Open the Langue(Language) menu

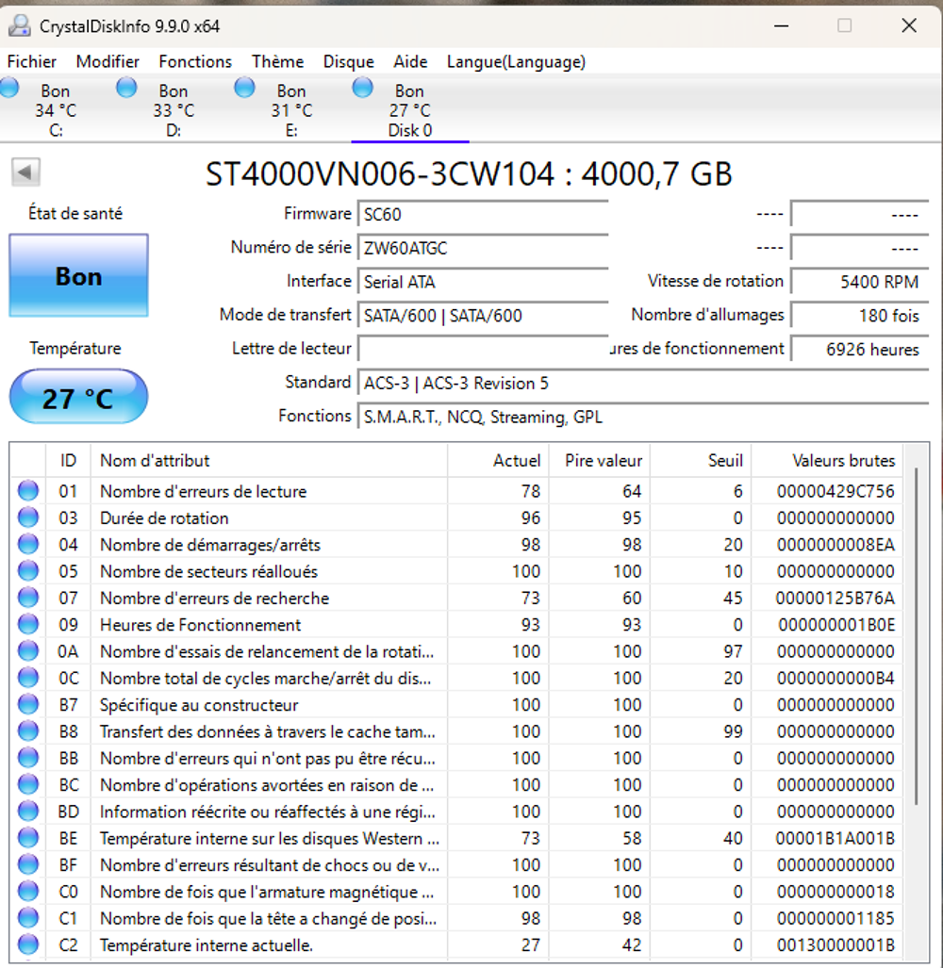(516, 61)
